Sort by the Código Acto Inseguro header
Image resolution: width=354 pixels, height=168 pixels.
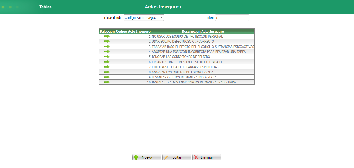click(133, 31)
